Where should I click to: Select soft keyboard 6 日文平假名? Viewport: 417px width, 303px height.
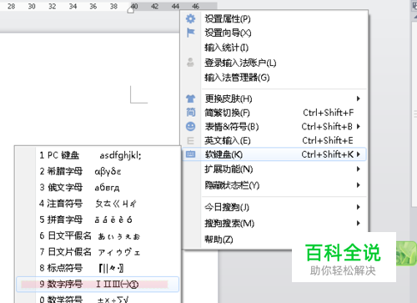(98, 235)
